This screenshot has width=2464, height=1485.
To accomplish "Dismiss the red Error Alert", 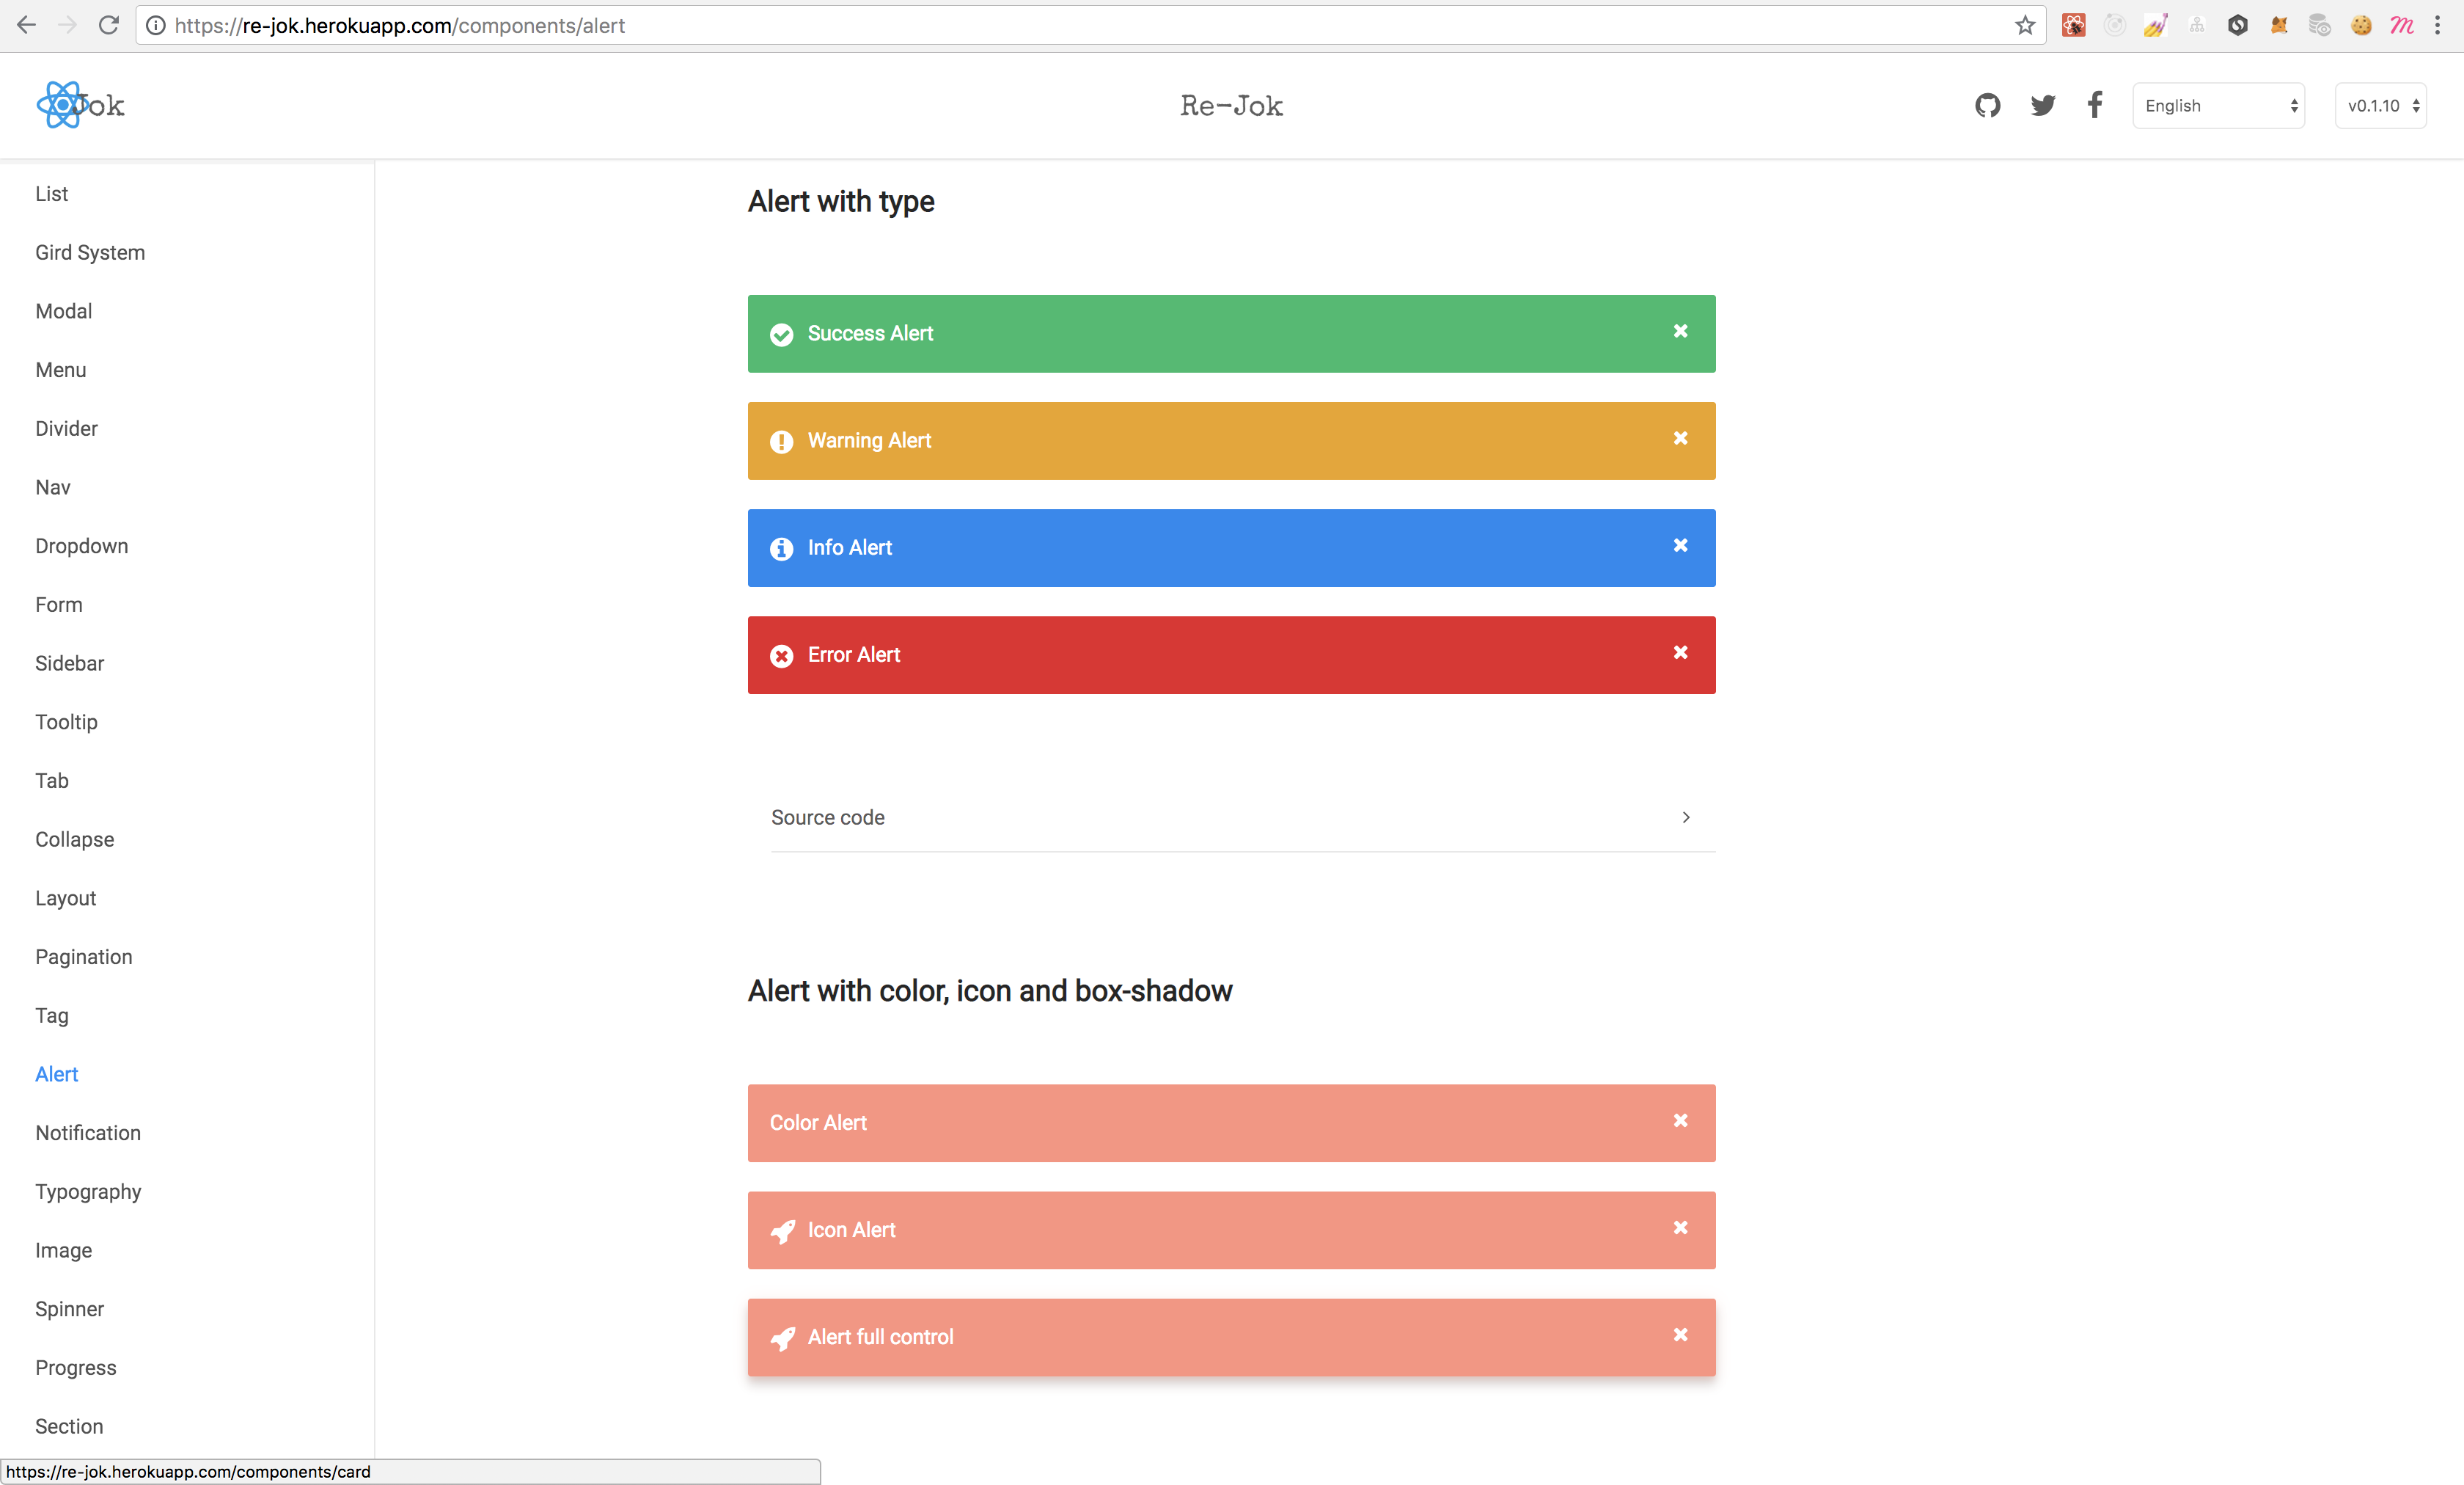I will click(x=1680, y=652).
